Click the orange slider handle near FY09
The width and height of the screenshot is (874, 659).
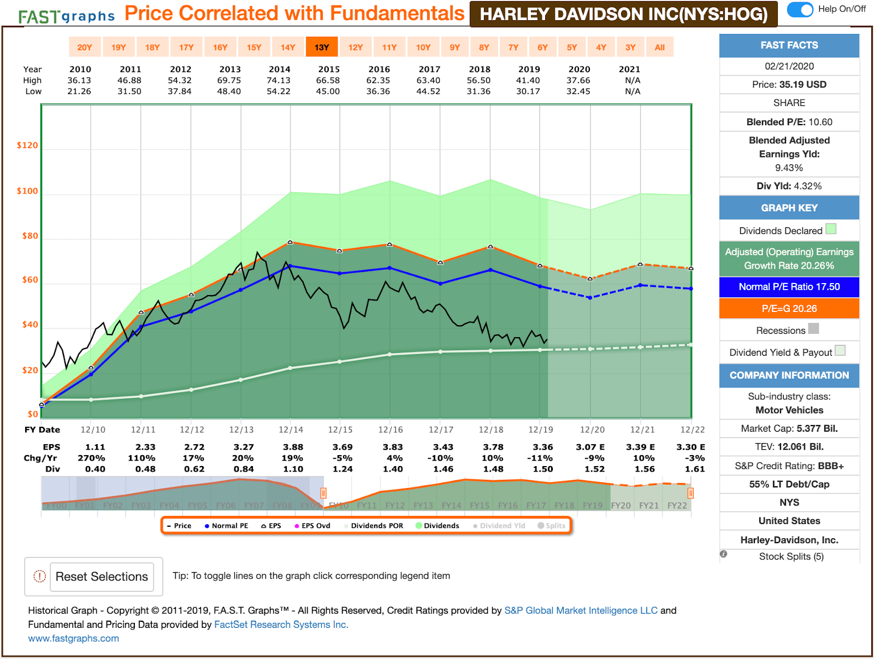(323, 493)
